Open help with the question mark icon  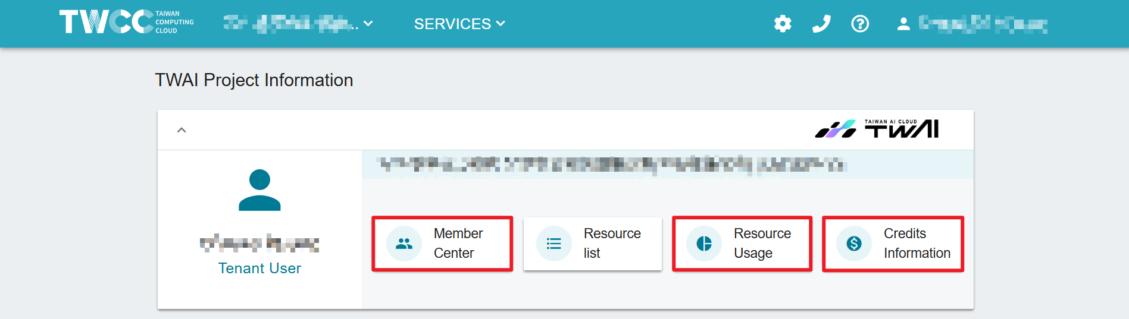tap(860, 24)
